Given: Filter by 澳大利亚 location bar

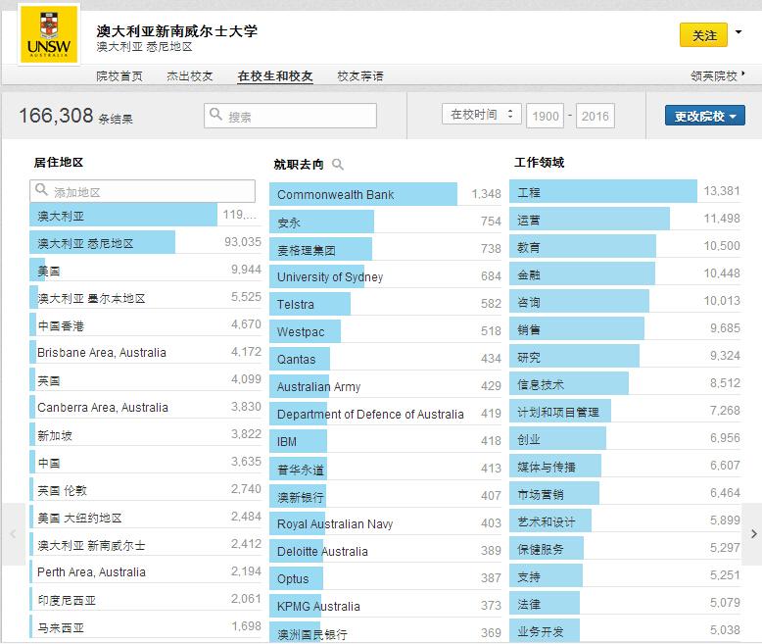Looking at the screenshot, I should pos(145,215).
